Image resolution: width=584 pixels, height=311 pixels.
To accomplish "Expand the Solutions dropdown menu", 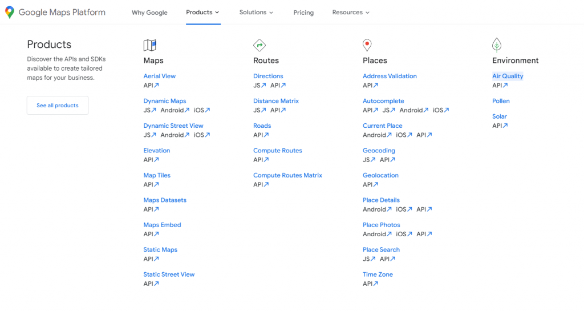I will tap(256, 12).
